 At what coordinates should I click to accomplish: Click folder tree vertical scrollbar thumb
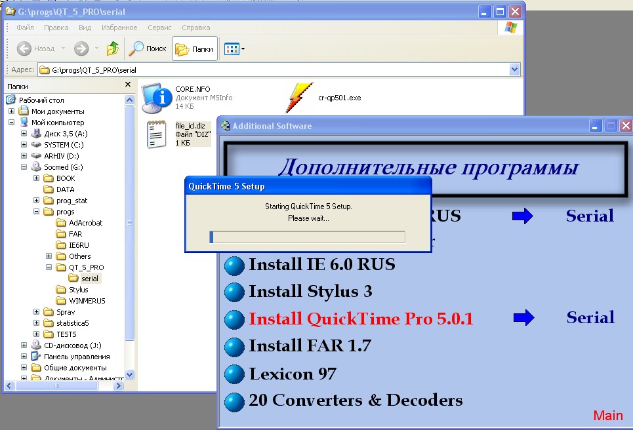coord(130,223)
